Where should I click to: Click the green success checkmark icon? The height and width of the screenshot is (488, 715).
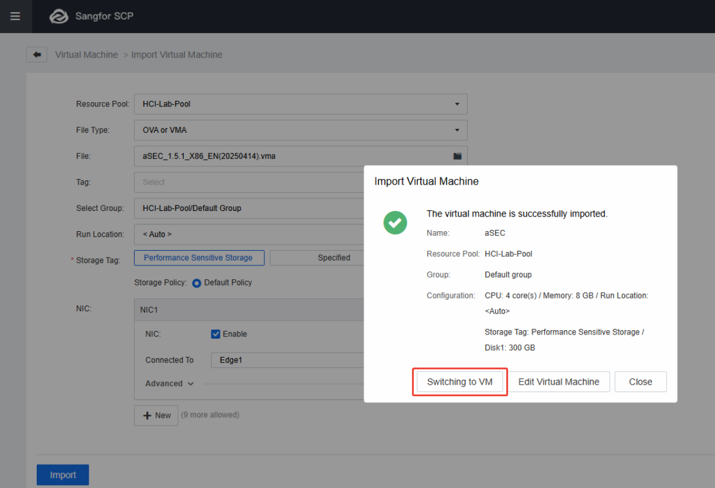click(x=395, y=223)
